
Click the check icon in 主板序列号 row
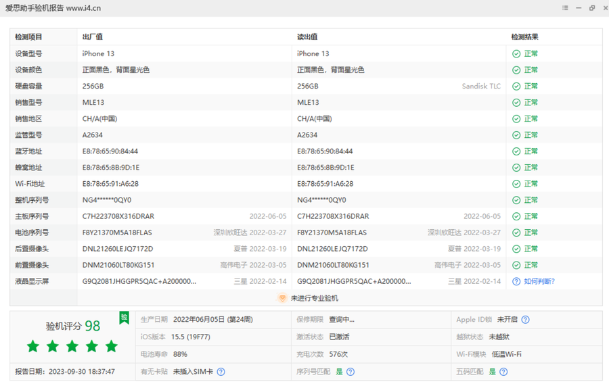click(516, 216)
